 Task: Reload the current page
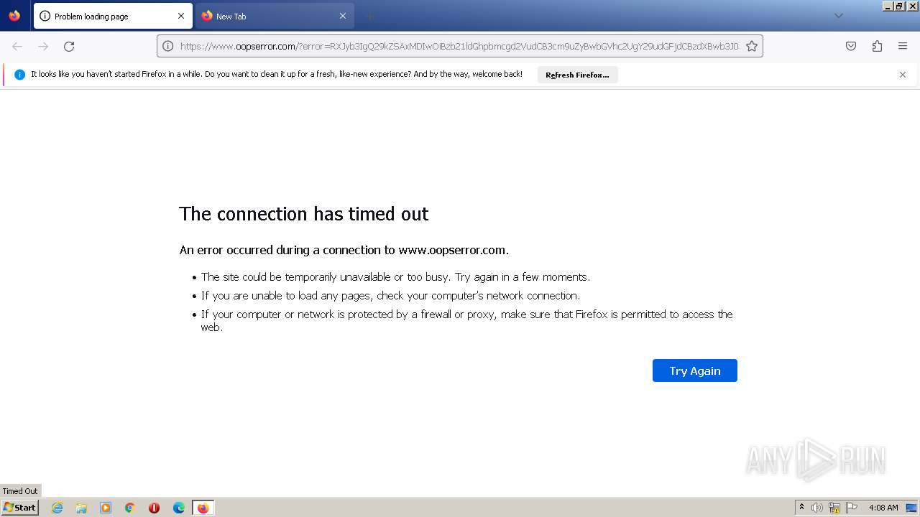pyautogui.click(x=69, y=46)
